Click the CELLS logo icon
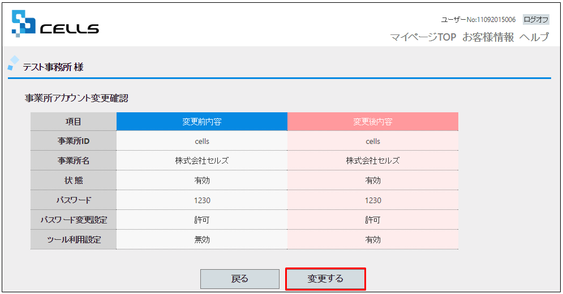Viewport: 563px width, 294px height. click(x=23, y=24)
